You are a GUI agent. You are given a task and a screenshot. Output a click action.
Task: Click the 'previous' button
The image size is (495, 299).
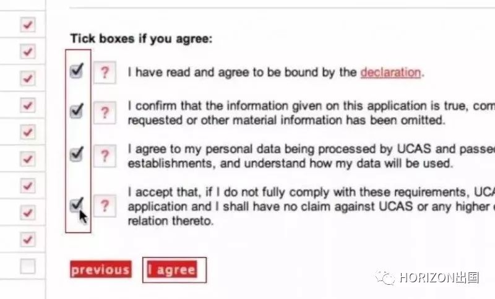tap(101, 269)
